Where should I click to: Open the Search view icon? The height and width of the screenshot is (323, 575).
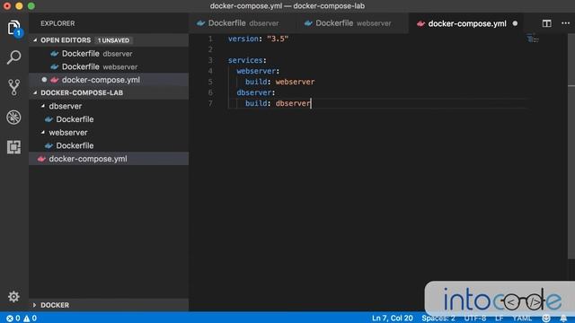[x=14, y=57]
